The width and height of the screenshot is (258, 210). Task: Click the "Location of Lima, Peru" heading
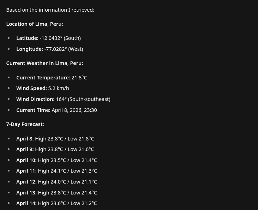[35, 24]
